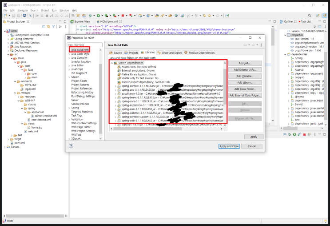This screenshot has height=226, width=330.
Task: Expand the spring-context-3.1.1.RELEASE.jar entry
Action: pos(115,86)
